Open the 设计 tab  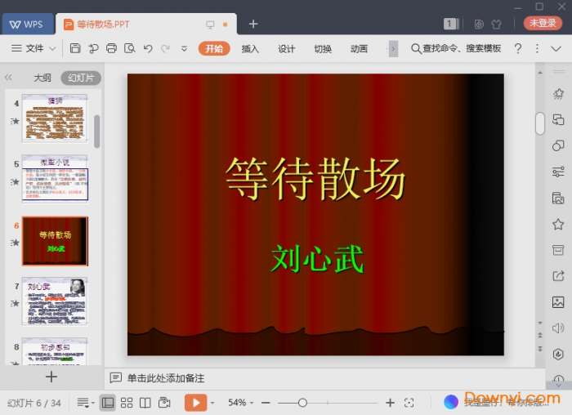click(x=286, y=48)
